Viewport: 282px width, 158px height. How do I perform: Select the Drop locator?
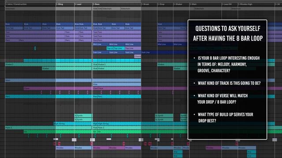point(161,4)
